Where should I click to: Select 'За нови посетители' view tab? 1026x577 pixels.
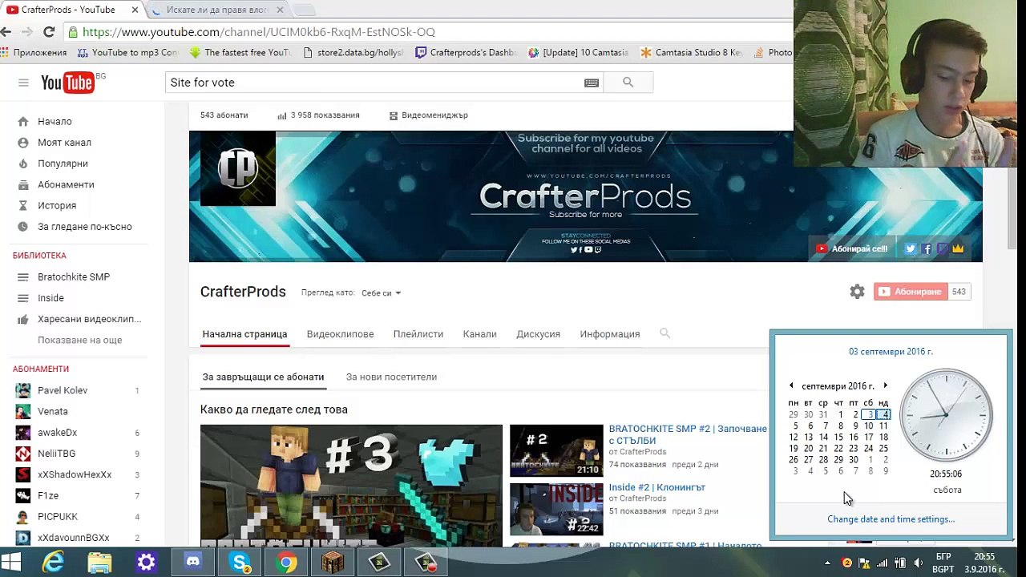pyautogui.click(x=391, y=377)
